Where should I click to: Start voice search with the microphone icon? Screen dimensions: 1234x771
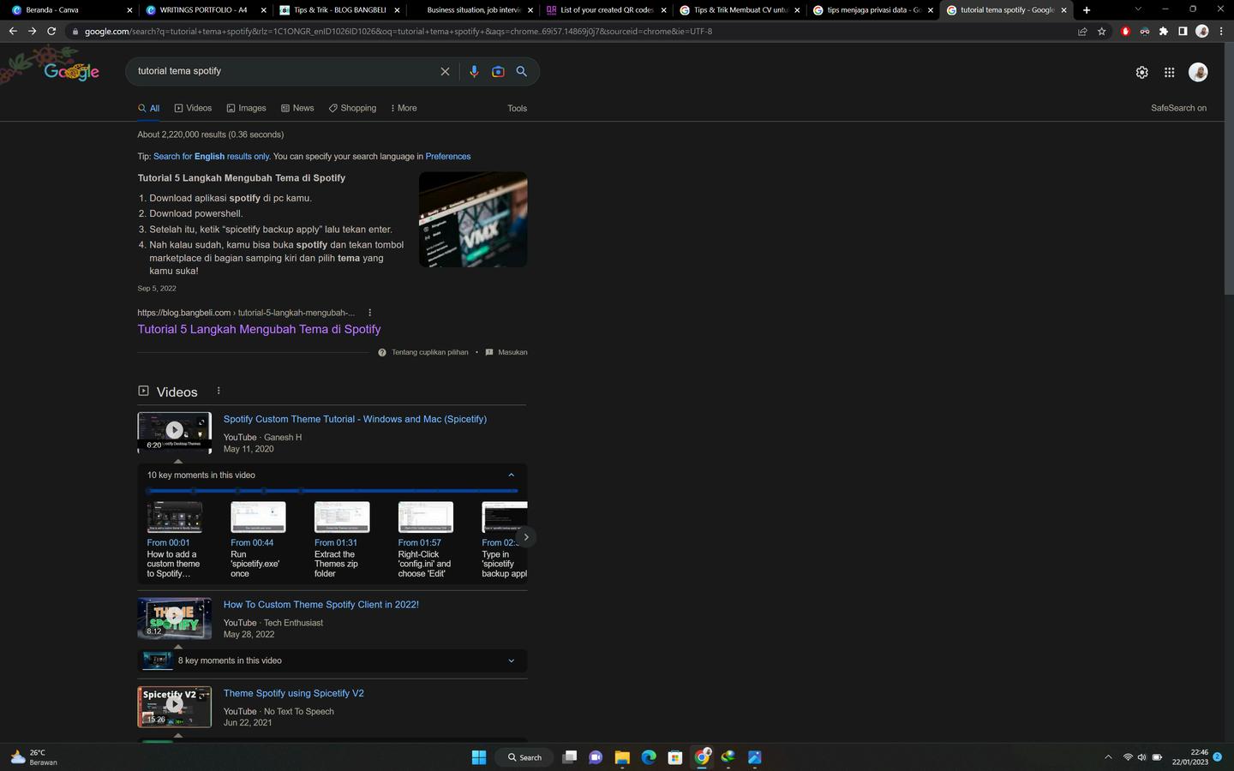(x=474, y=72)
